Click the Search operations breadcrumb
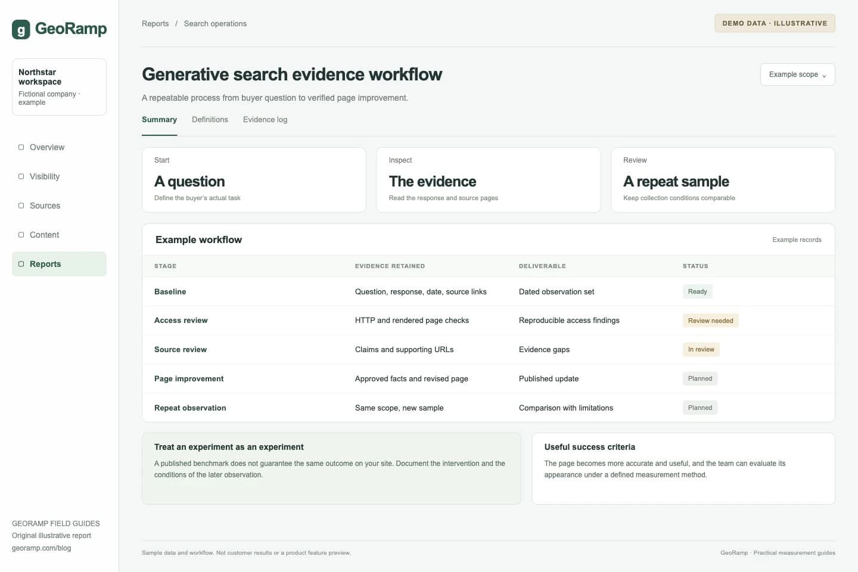The width and height of the screenshot is (858, 572). [215, 24]
